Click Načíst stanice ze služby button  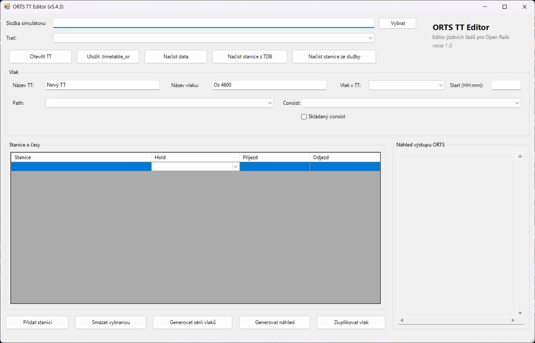(334, 56)
